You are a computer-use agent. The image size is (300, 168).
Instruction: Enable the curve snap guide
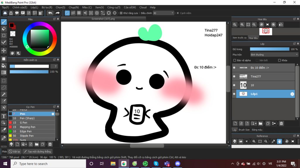(x=103, y=13)
